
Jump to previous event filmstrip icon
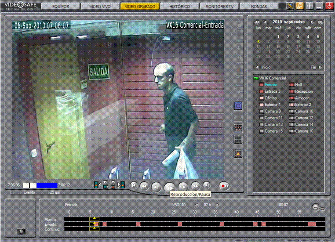pos(98,185)
